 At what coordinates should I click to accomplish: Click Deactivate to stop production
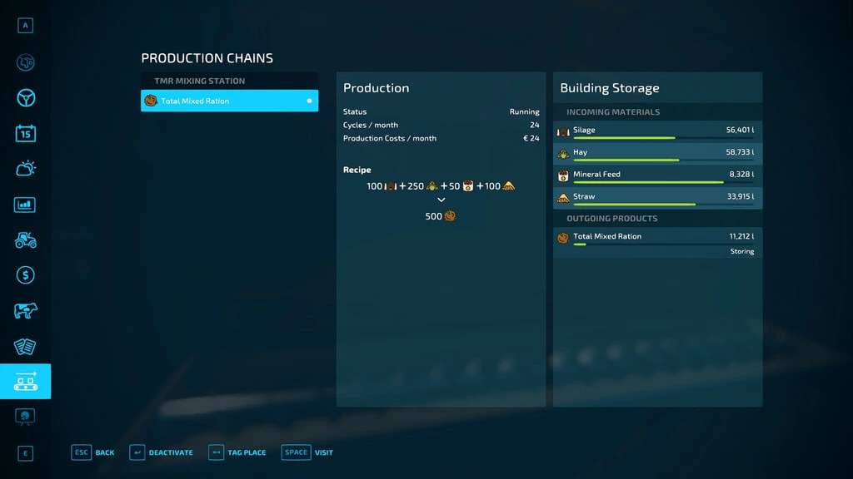click(161, 452)
